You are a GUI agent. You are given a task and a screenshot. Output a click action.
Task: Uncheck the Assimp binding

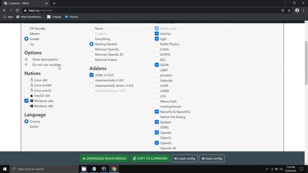(157, 34)
